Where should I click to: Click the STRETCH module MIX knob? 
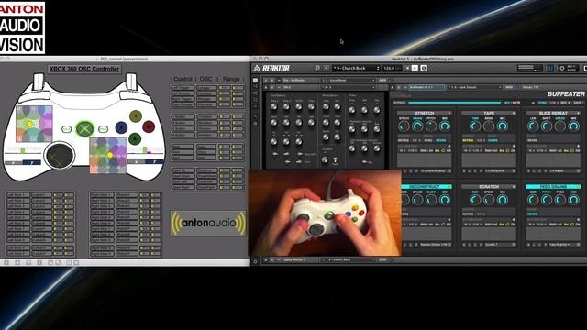[x=445, y=126]
